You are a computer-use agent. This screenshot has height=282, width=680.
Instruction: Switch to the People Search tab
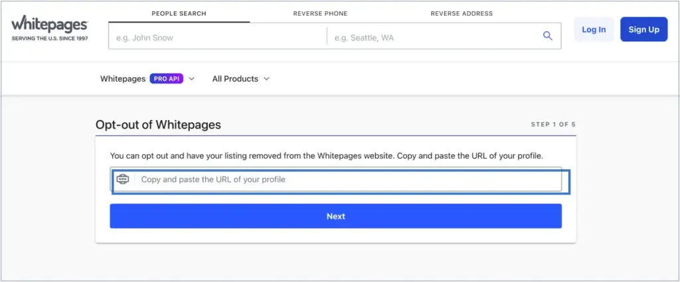point(179,13)
